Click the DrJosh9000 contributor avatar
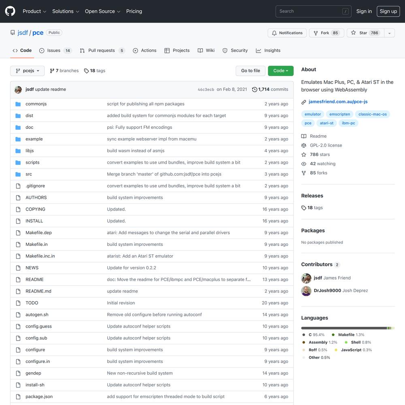The width and height of the screenshot is (405, 405). [x=306, y=291]
